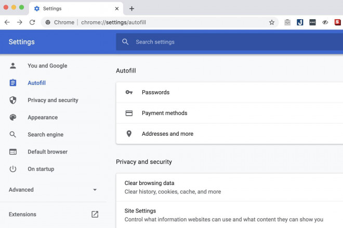Click the red extension icon in toolbar
Image resolution: width=343 pixels, height=228 pixels.
click(x=337, y=22)
